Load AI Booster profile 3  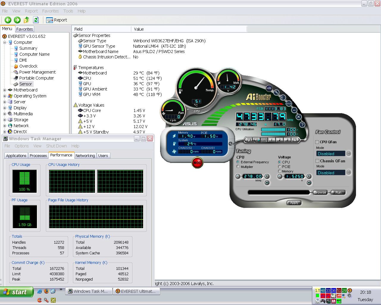[287, 140]
